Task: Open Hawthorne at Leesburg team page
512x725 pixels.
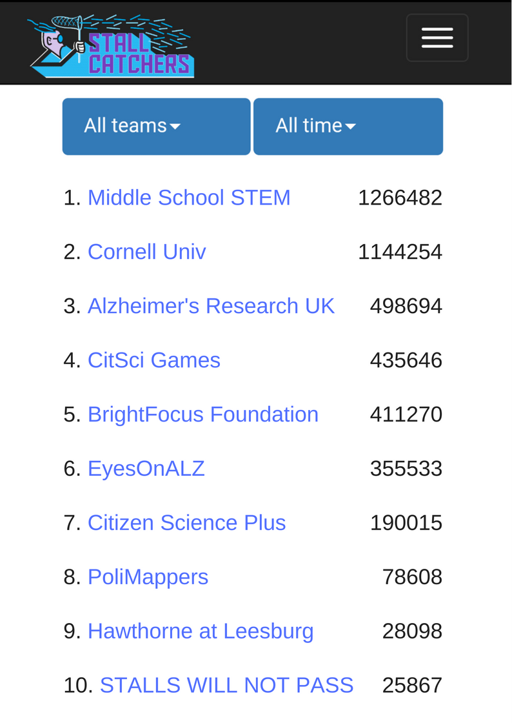Action: (x=201, y=631)
